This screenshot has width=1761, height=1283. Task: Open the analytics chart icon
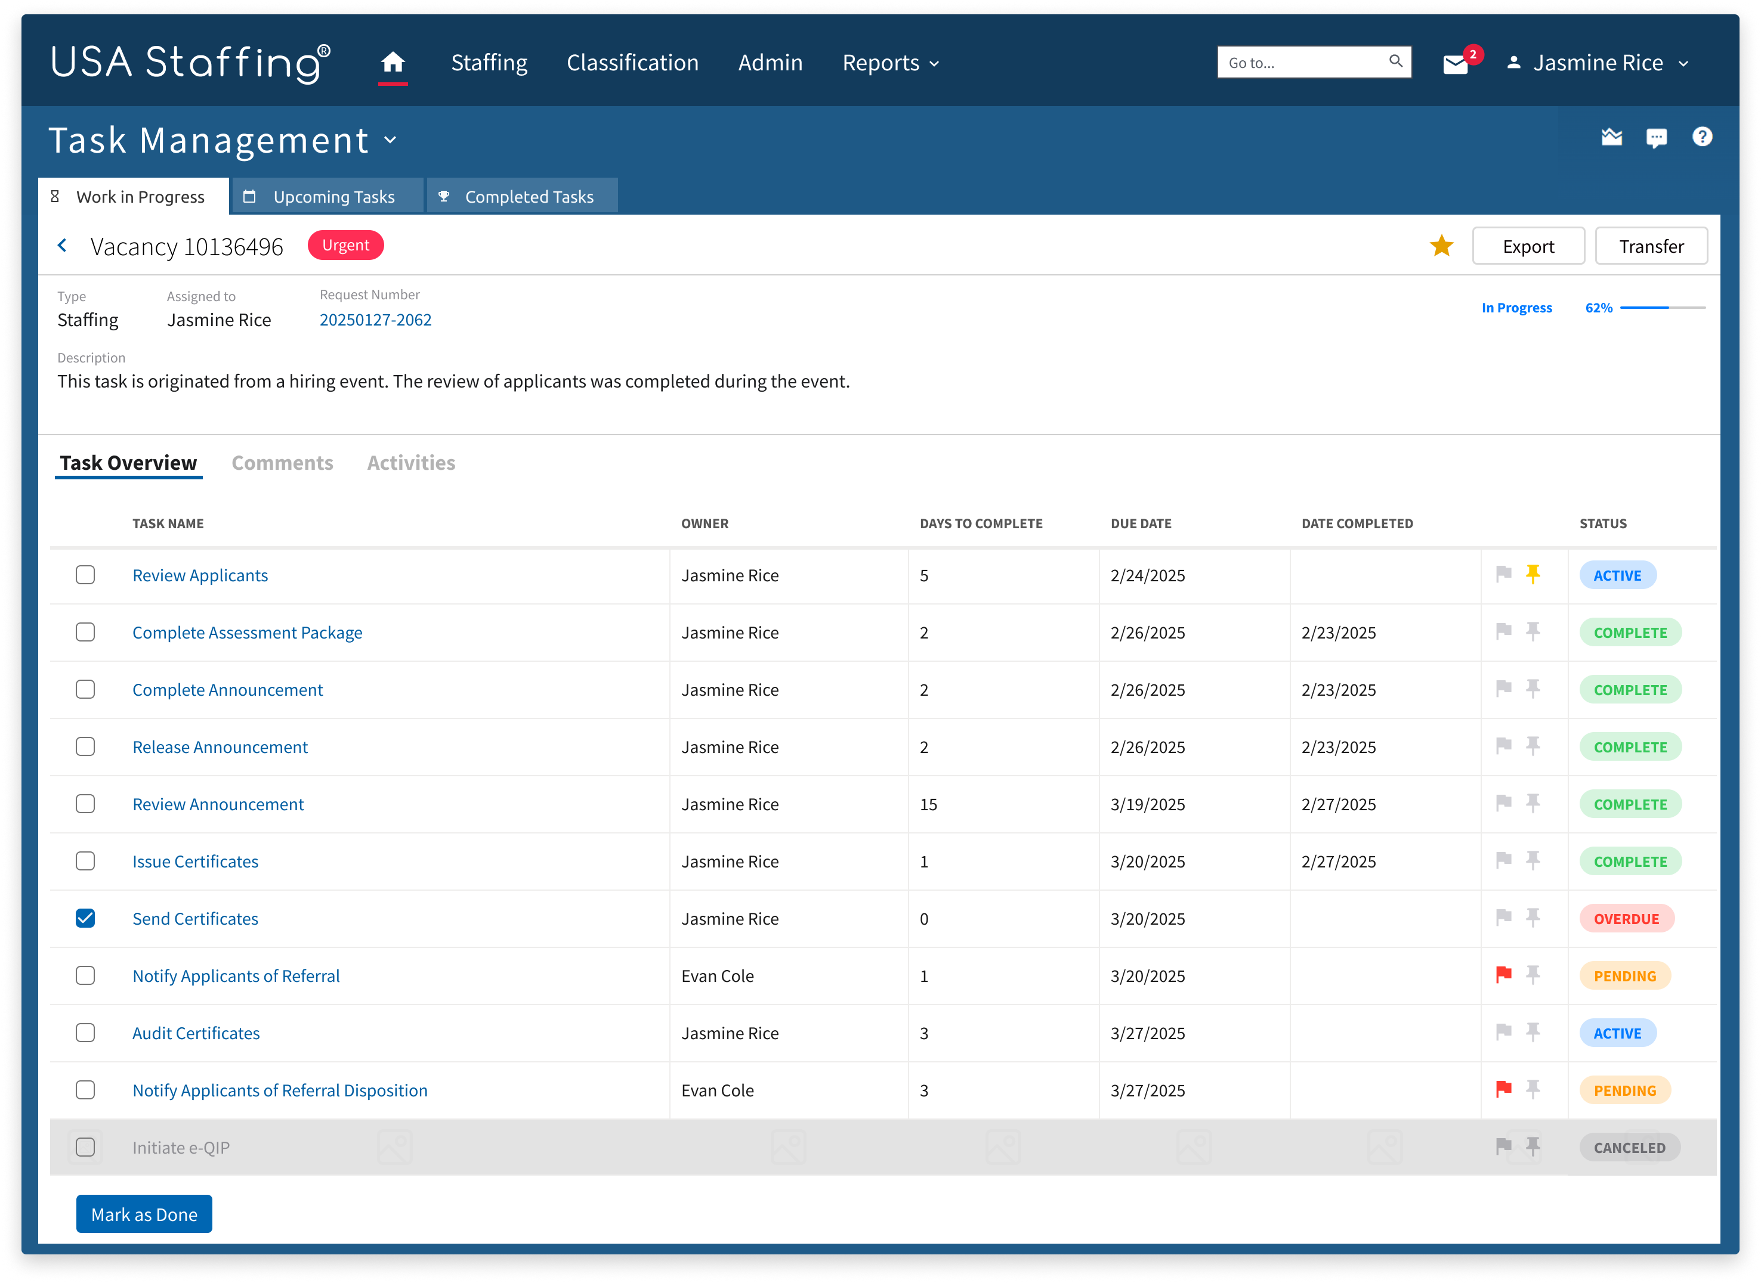pyautogui.click(x=1611, y=138)
